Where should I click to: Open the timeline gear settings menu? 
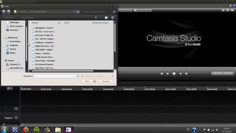10,88
